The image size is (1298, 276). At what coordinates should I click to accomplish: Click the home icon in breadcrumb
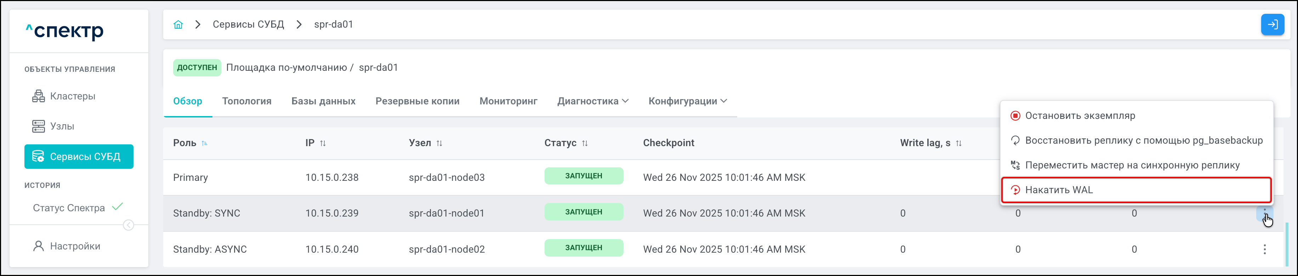tap(178, 25)
